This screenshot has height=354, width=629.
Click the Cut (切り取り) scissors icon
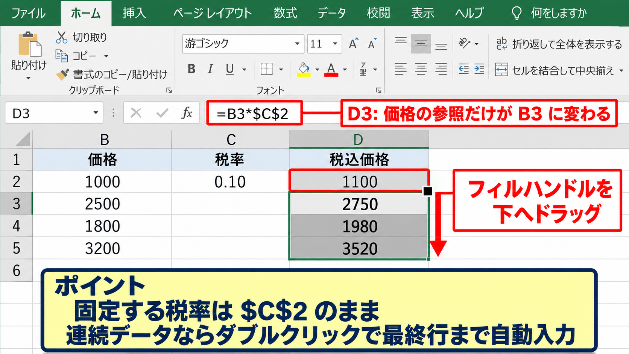tap(61, 37)
